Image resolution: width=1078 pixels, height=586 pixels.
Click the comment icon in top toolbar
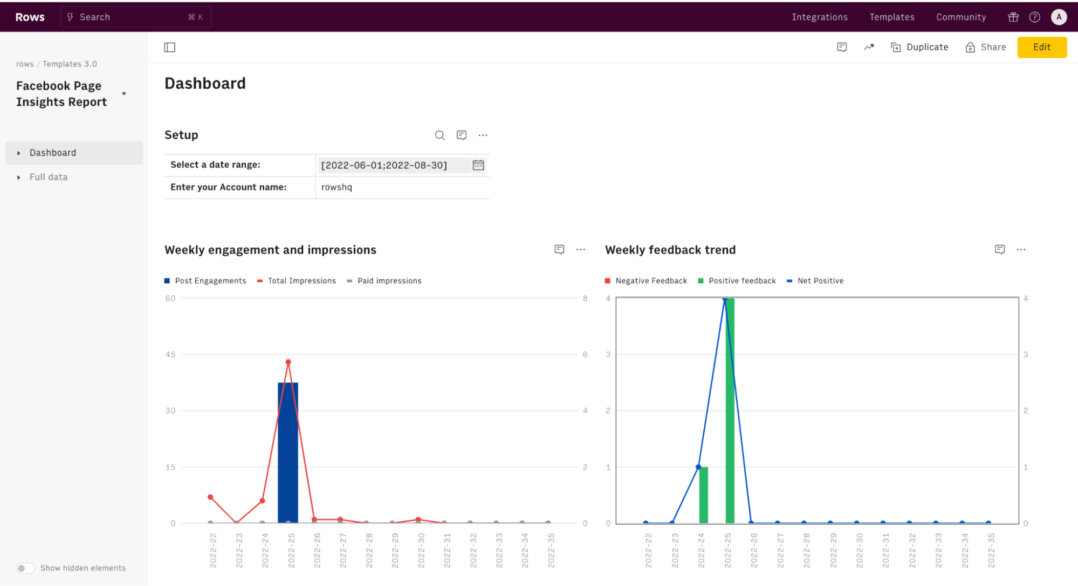(x=841, y=47)
